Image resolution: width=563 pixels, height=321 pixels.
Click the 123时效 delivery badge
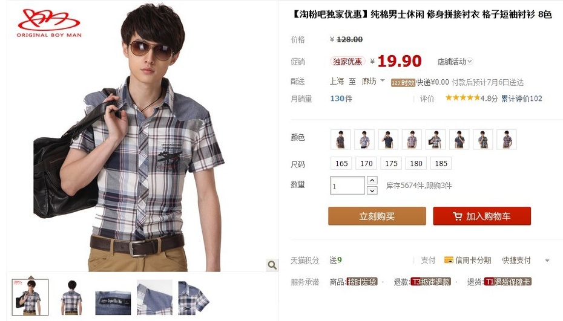[403, 82]
